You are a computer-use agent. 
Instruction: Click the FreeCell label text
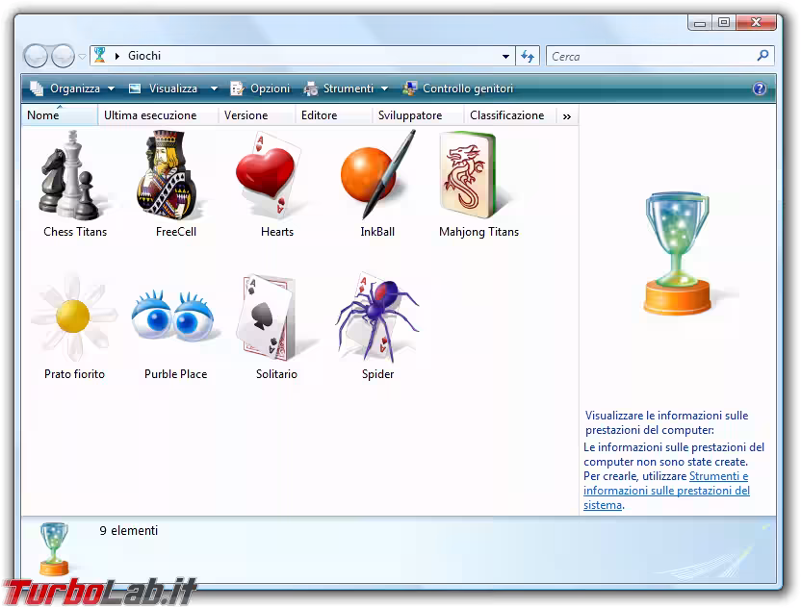(x=176, y=232)
